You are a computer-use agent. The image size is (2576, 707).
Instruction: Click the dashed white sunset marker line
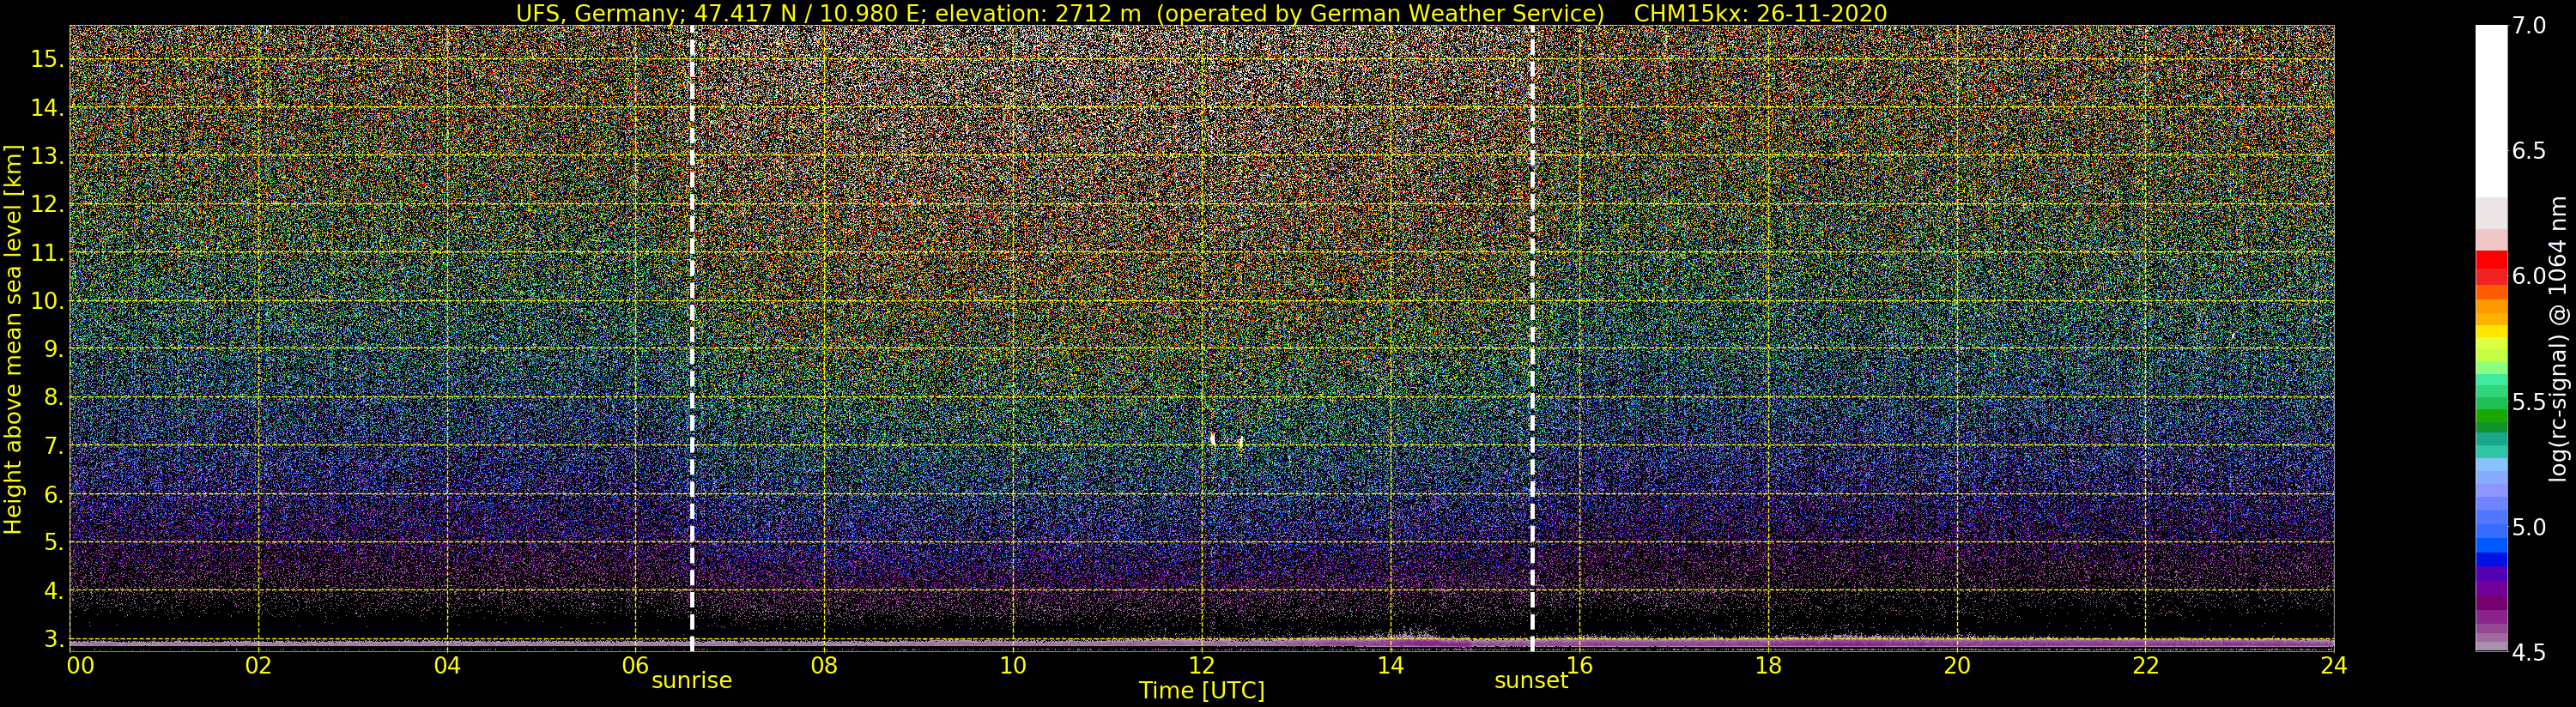1532,338
